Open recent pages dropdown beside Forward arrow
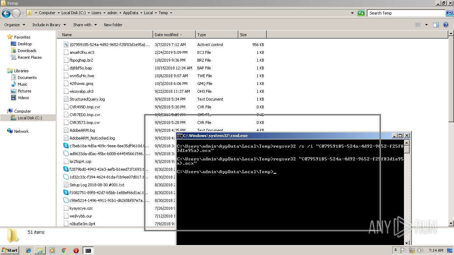Viewport: 454px width, 255px height. coord(23,13)
